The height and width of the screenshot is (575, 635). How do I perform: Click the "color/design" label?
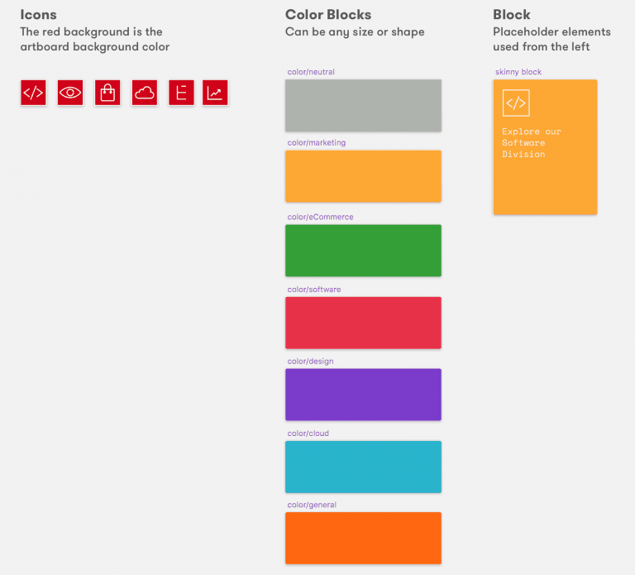point(310,361)
